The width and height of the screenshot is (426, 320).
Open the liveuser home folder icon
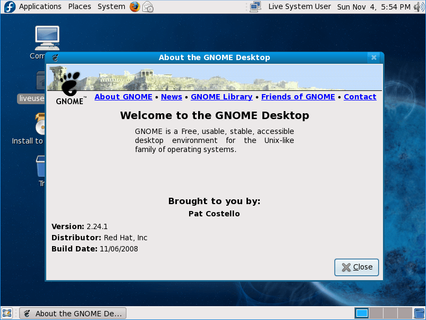pyautogui.click(x=40, y=80)
